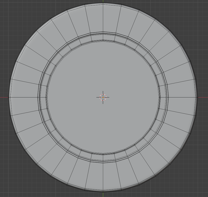Click the 3D cursor at the mesh center

[x=103, y=97]
